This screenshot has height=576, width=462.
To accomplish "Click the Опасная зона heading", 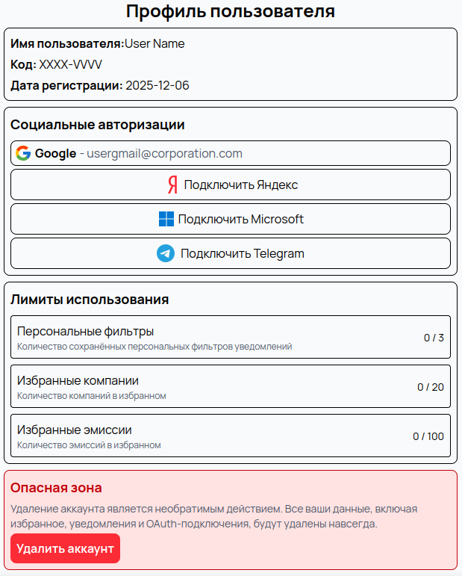I will 56,488.
